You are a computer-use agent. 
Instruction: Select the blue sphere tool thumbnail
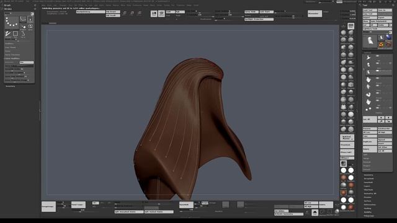(388, 38)
